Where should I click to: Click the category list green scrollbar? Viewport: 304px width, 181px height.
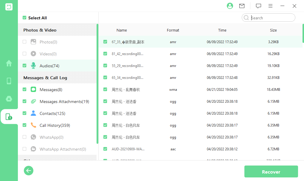97,83
